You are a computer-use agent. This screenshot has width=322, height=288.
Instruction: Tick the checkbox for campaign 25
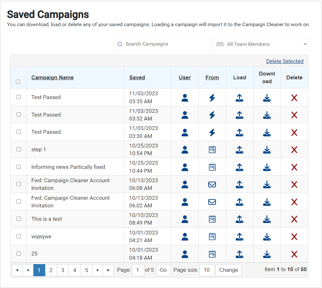pos(19,253)
